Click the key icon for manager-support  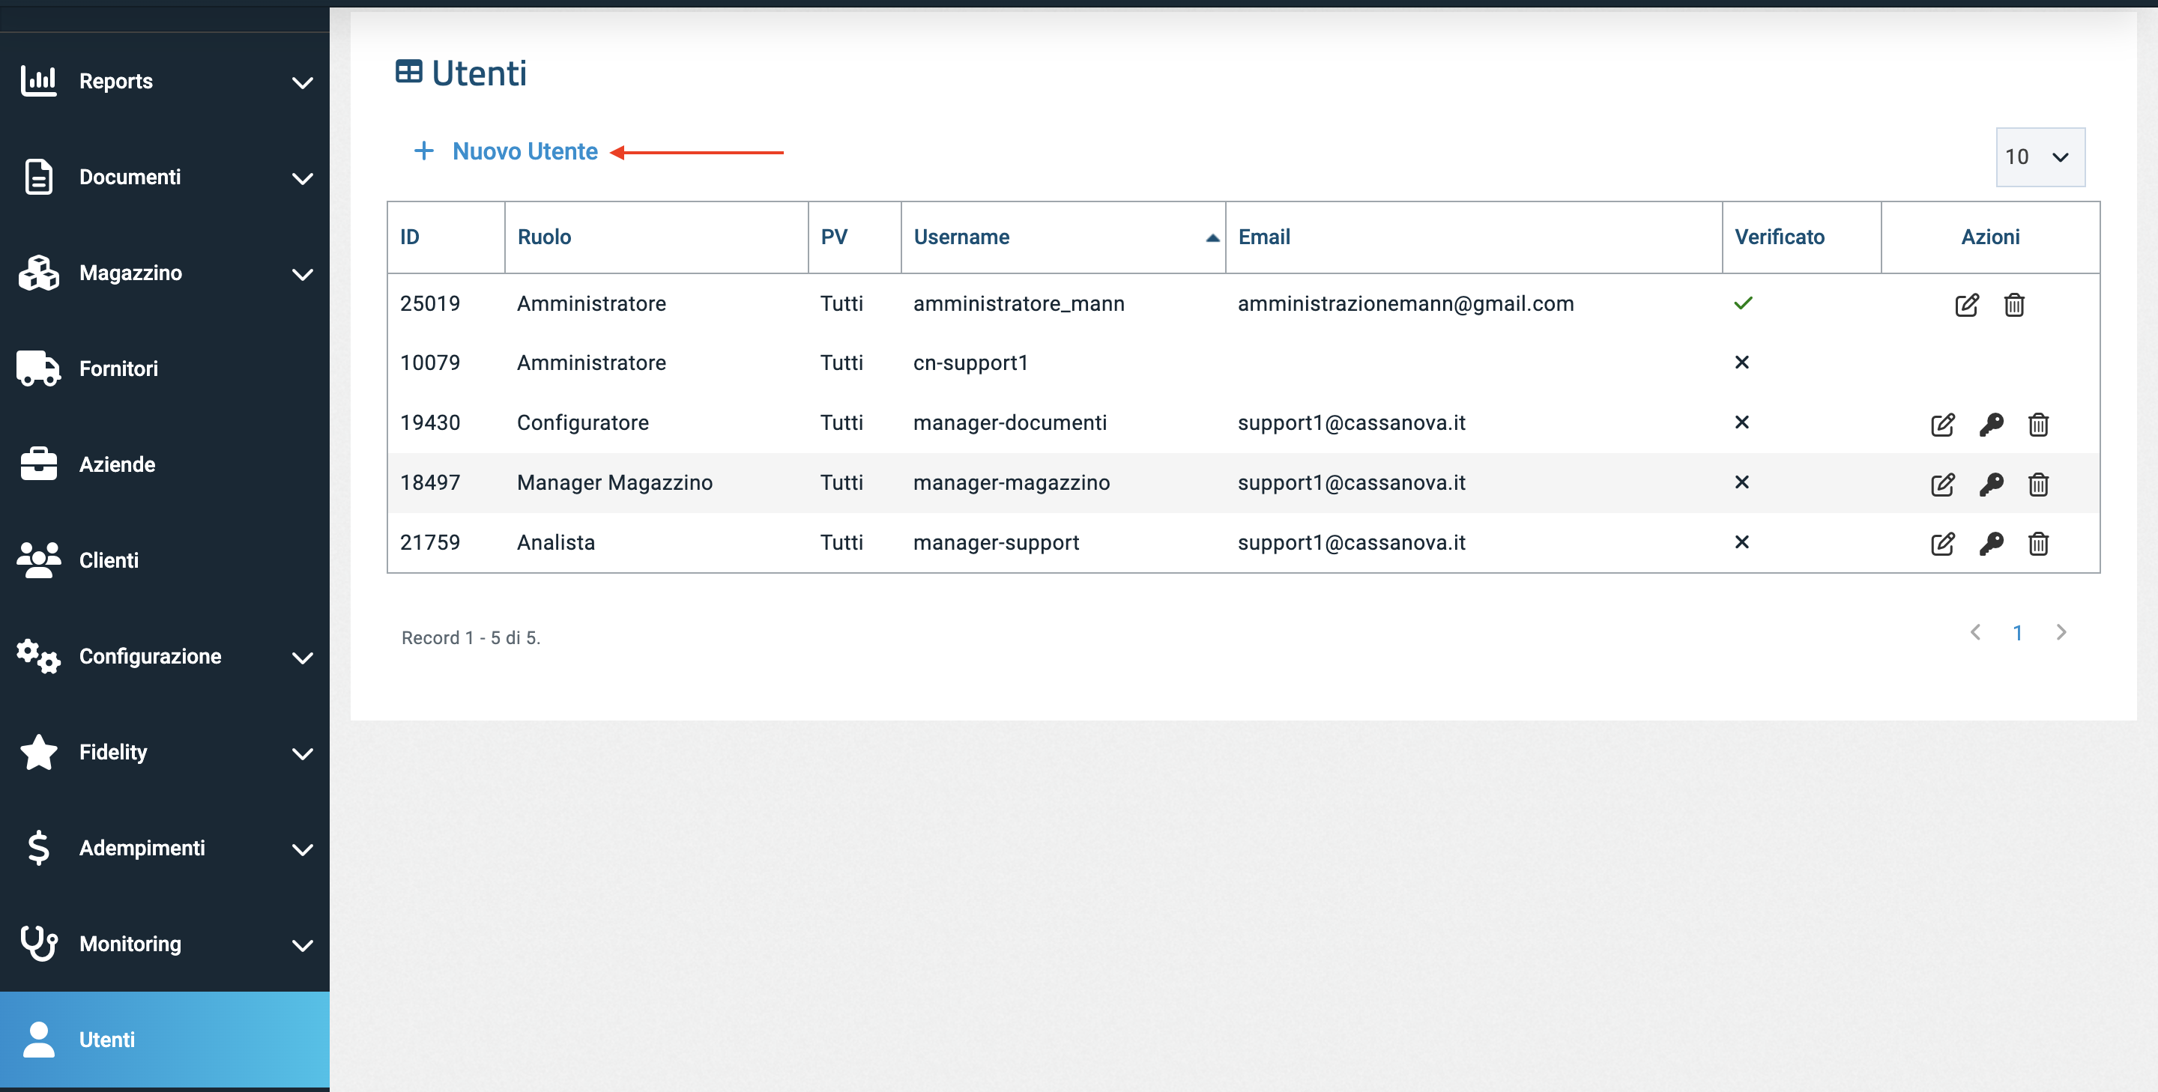(1990, 545)
